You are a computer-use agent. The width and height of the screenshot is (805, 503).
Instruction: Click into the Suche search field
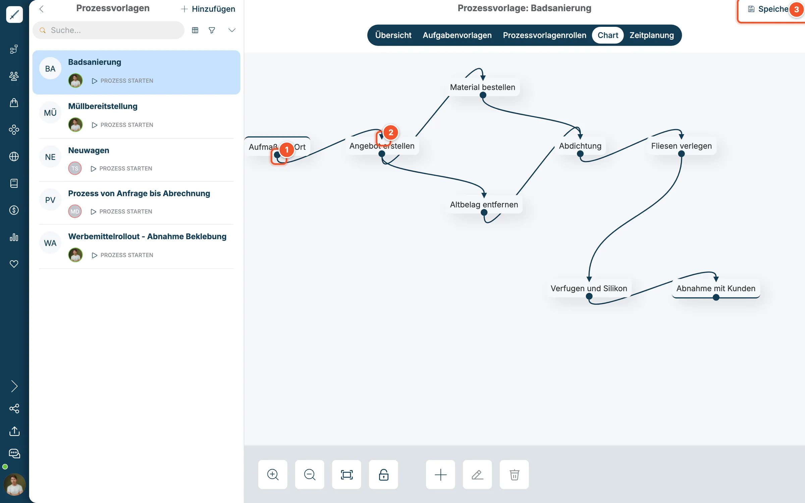pyautogui.click(x=108, y=30)
